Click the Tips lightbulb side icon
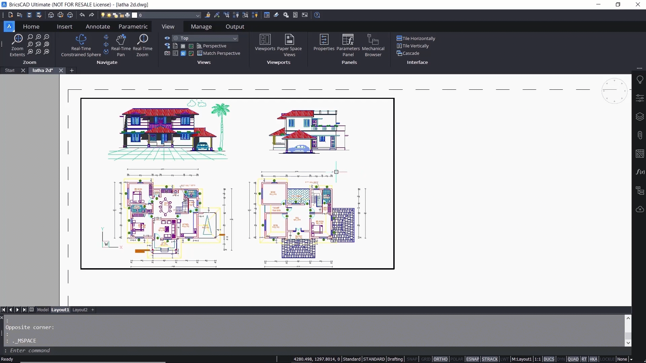Viewport: 646px width, 363px height. (x=640, y=80)
